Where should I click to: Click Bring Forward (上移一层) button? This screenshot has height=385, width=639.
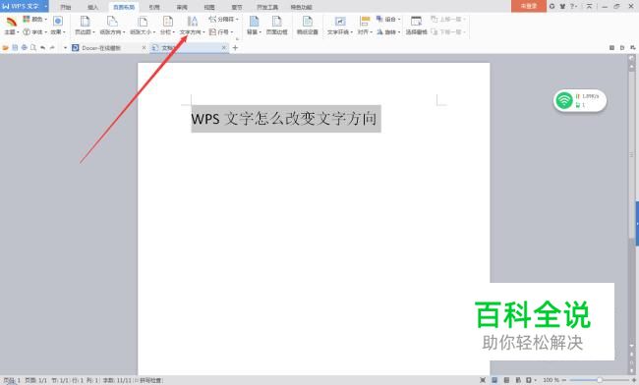tap(448, 19)
